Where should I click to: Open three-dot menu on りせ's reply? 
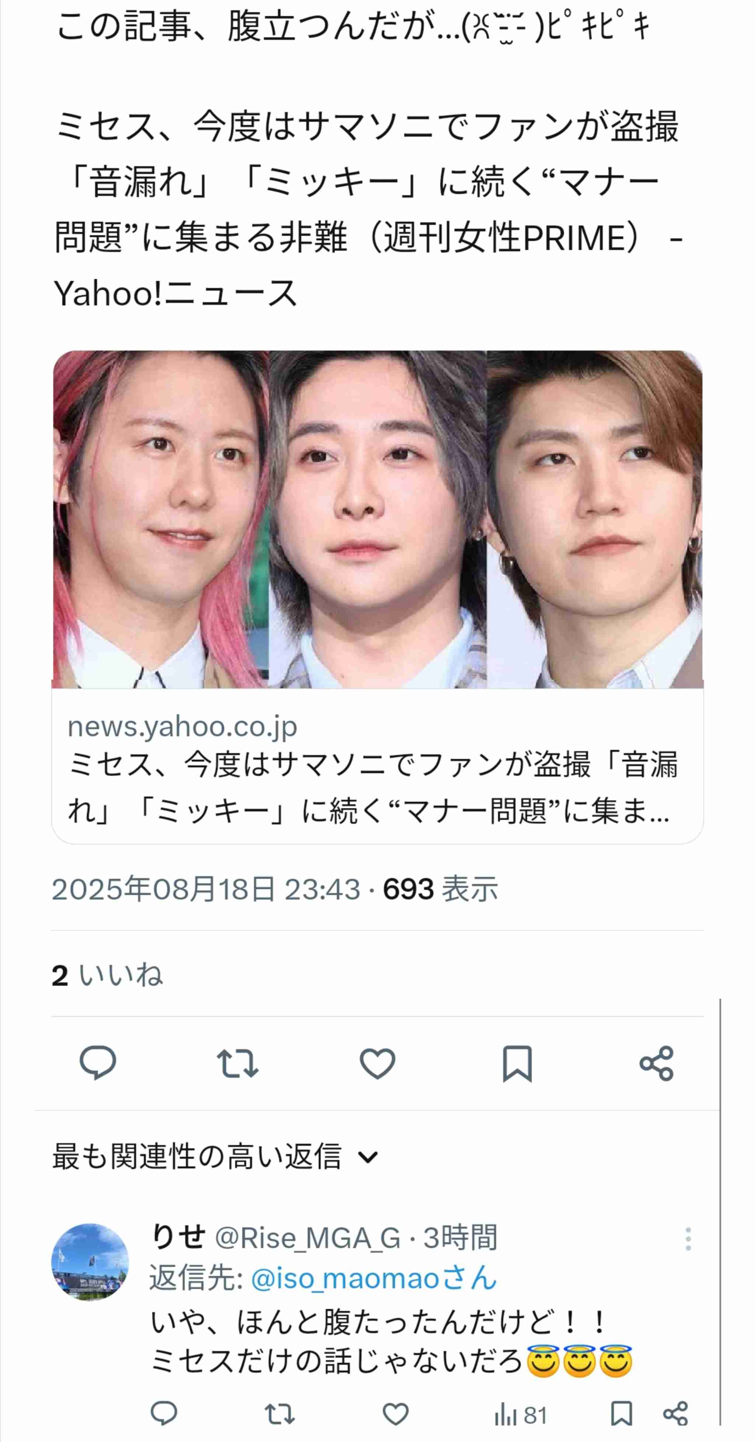coord(688,1239)
